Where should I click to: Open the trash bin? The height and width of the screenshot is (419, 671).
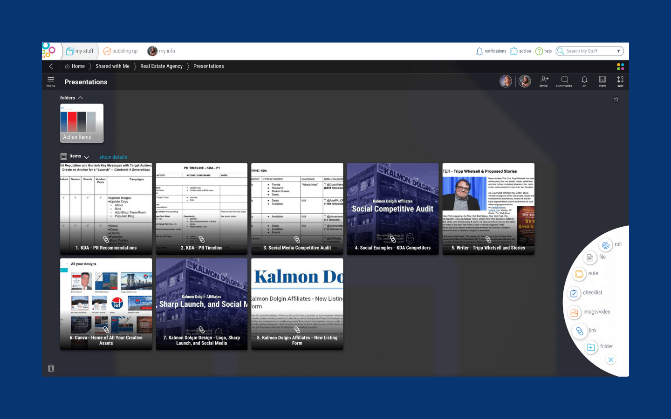click(51, 368)
